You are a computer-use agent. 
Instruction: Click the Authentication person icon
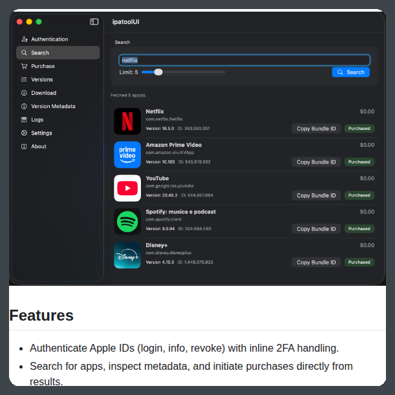pyautogui.click(x=24, y=39)
